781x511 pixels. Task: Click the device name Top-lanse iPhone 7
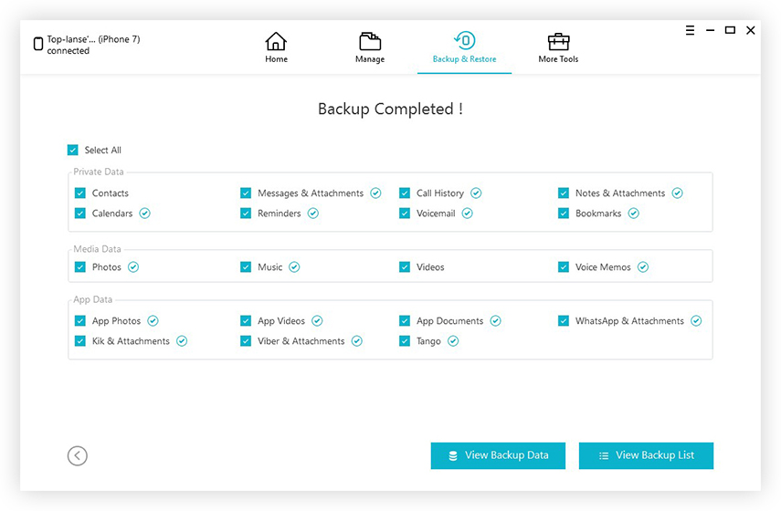point(94,39)
